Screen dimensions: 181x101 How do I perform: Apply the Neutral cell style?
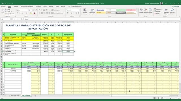[x=101, y=13]
